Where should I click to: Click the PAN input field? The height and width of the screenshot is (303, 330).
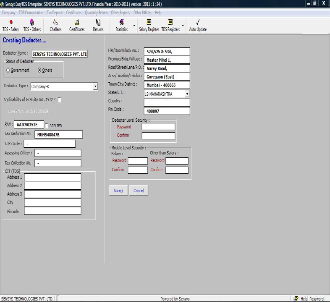29,125
